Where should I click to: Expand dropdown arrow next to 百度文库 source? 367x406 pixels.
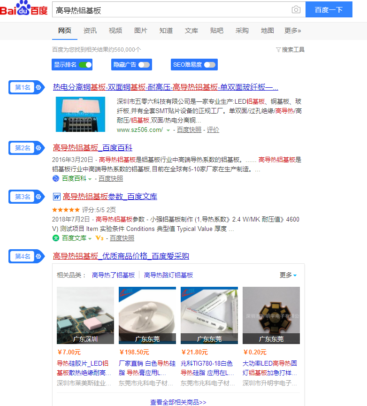pos(90,238)
